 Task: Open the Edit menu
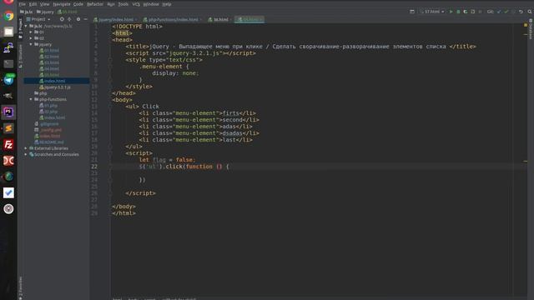click(33, 4)
